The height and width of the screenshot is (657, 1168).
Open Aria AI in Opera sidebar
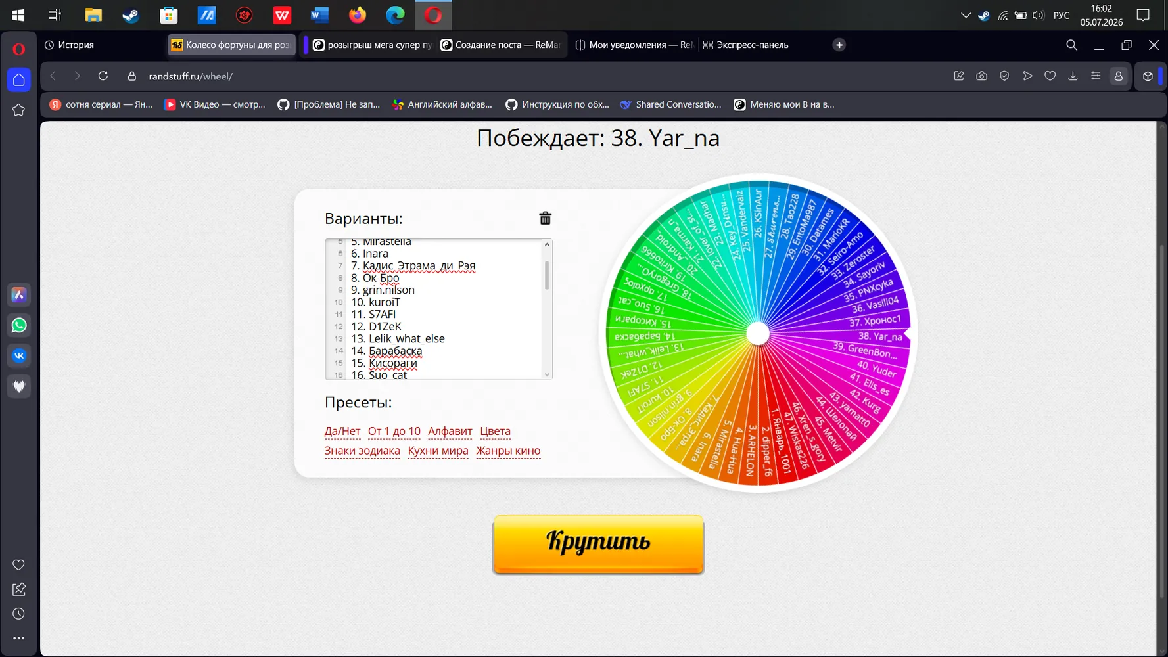point(19,295)
